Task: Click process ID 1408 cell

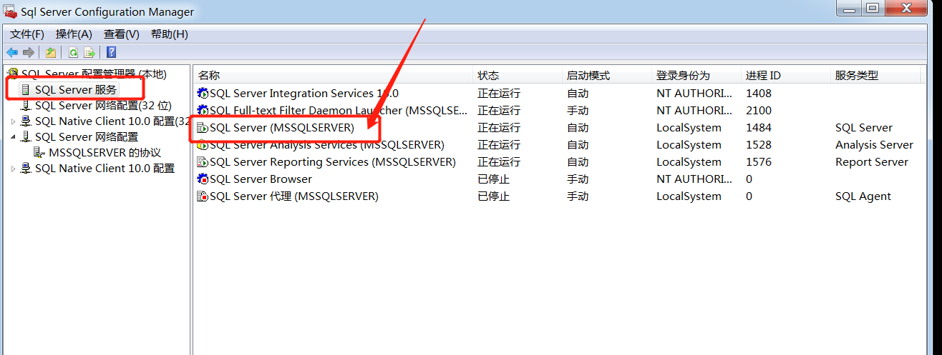Action: tap(759, 94)
